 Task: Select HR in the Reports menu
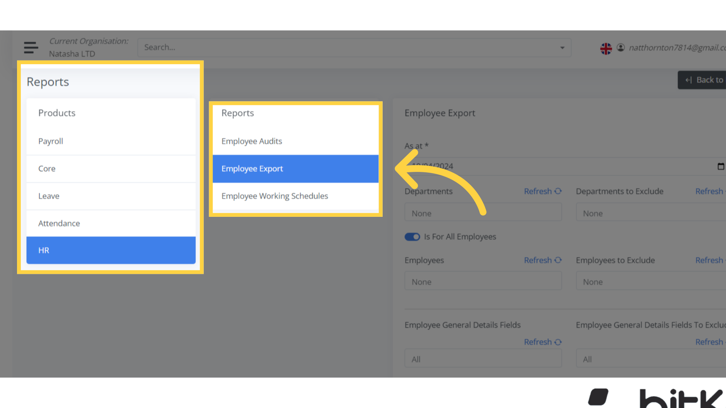click(111, 250)
